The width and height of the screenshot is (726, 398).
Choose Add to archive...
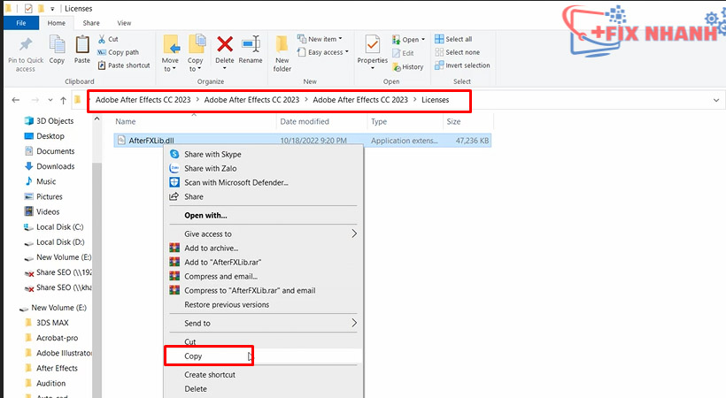[264, 248]
